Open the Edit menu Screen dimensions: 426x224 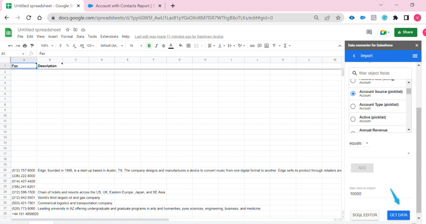pos(30,37)
